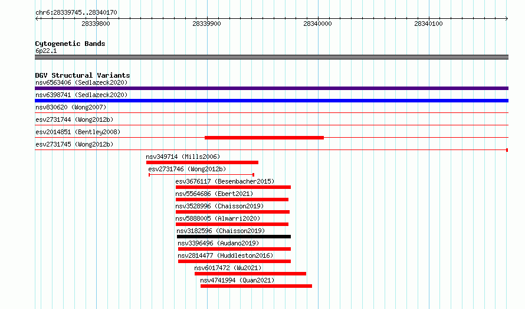The image size is (525, 309).
Task: Click ruler position 28339900
Action: [206, 24]
